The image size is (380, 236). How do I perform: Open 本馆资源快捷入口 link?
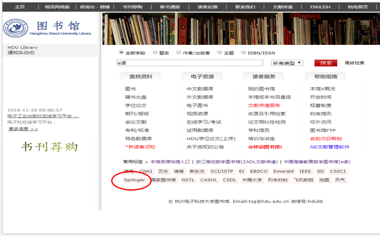[170, 162]
